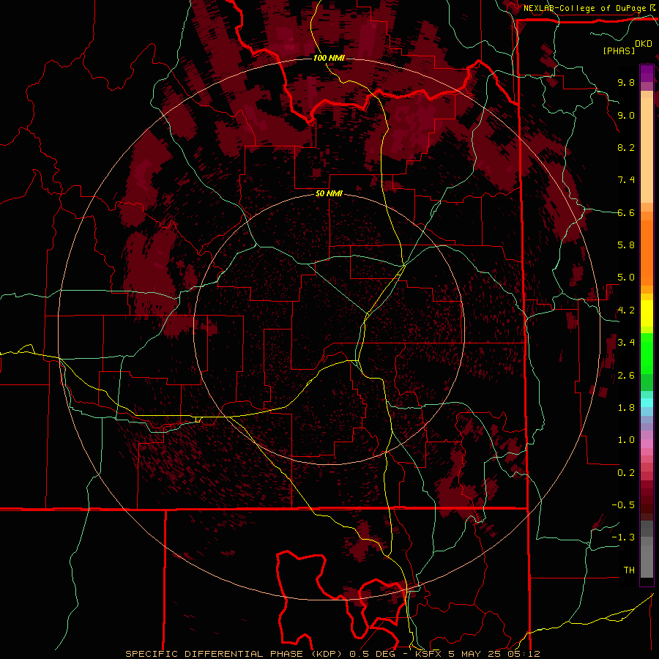Click the 4.2 scale value
The image size is (659, 659).
626,310
